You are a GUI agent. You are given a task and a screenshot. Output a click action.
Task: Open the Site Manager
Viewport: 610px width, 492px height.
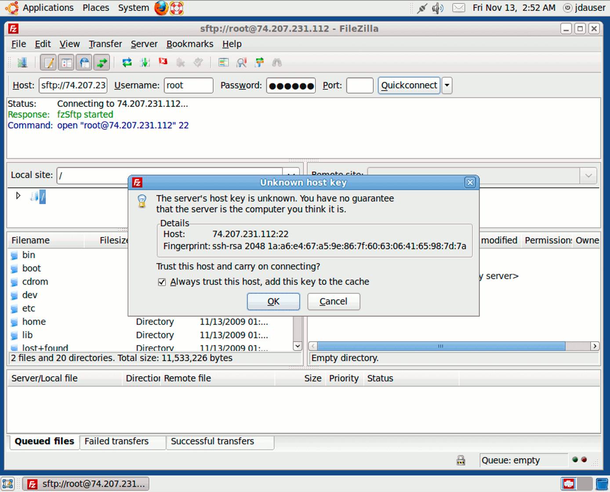[x=22, y=62]
